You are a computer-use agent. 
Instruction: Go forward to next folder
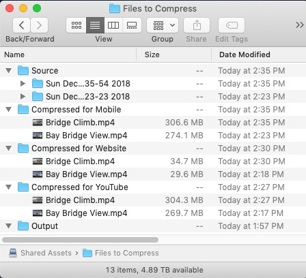point(39,25)
